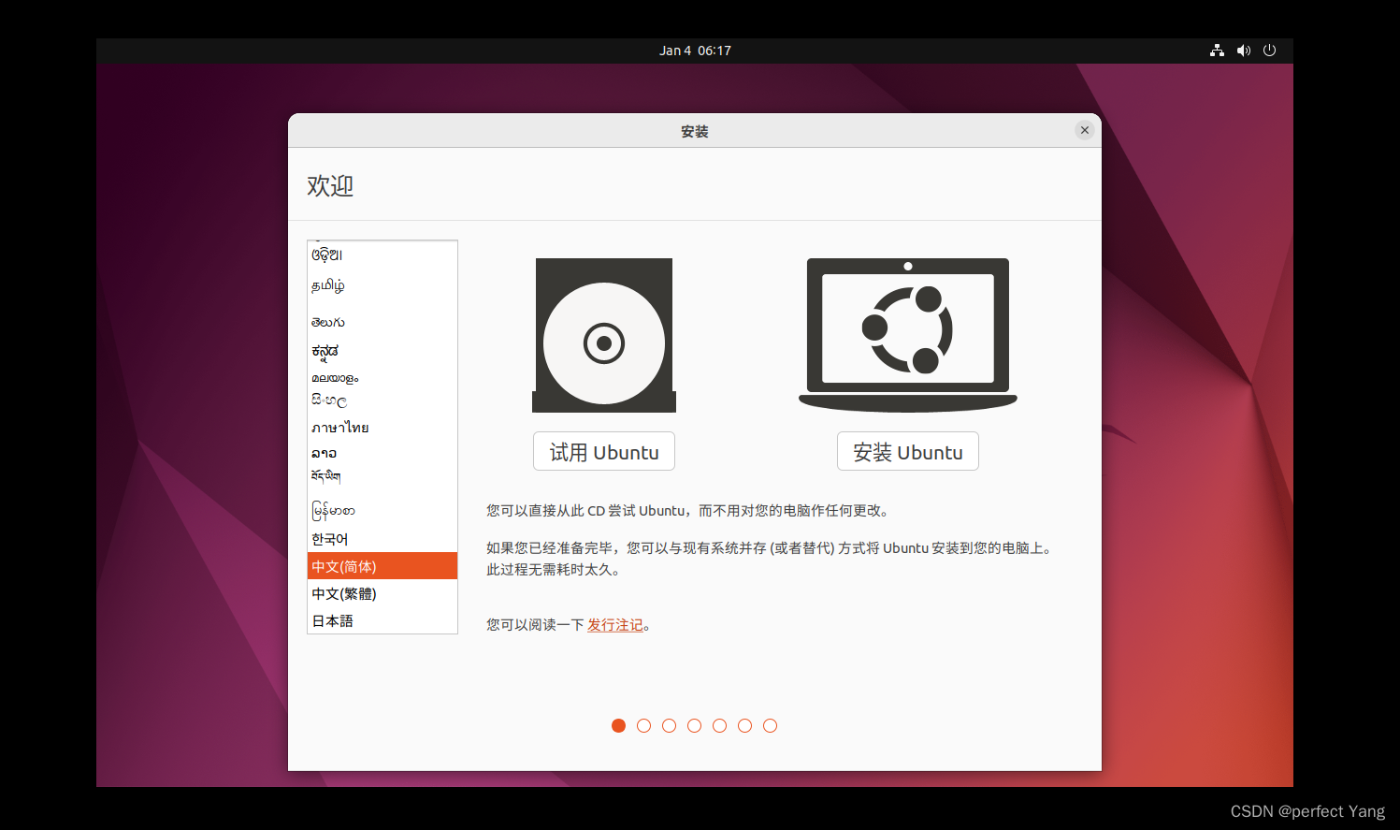
Task: Close the 安装 installer window
Action: coord(1085,130)
